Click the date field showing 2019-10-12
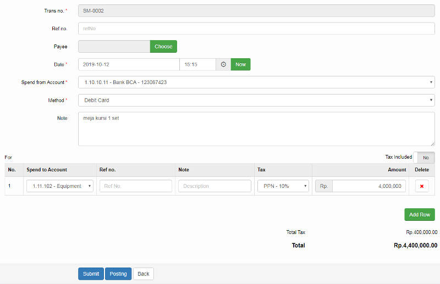The image size is (440, 284). tap(129, 64)
